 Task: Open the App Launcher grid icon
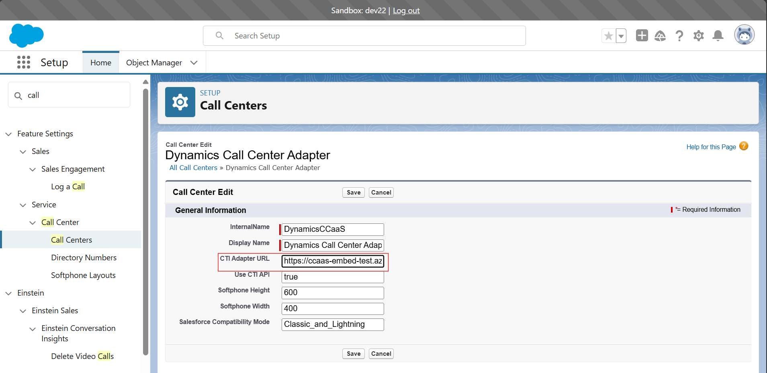(x=24, y=62)
